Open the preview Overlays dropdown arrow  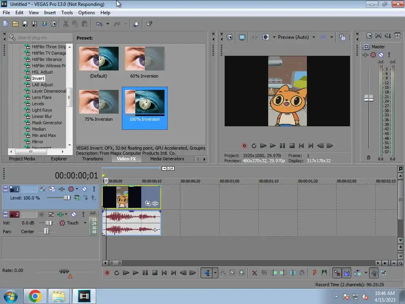331,37
